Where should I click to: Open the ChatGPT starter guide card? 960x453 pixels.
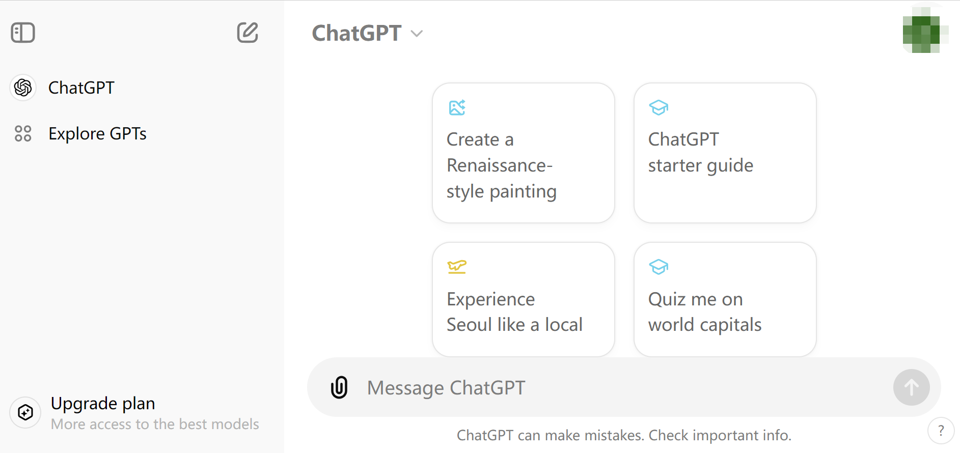click(x=725, y=153)
